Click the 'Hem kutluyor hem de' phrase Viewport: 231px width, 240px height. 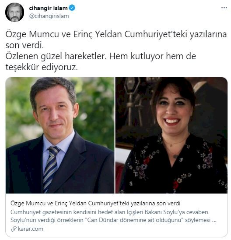[x=152, y=56]
